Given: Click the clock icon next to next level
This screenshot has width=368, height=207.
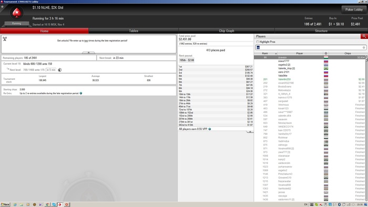Looking at the screenshot, I should coord(60,70).
